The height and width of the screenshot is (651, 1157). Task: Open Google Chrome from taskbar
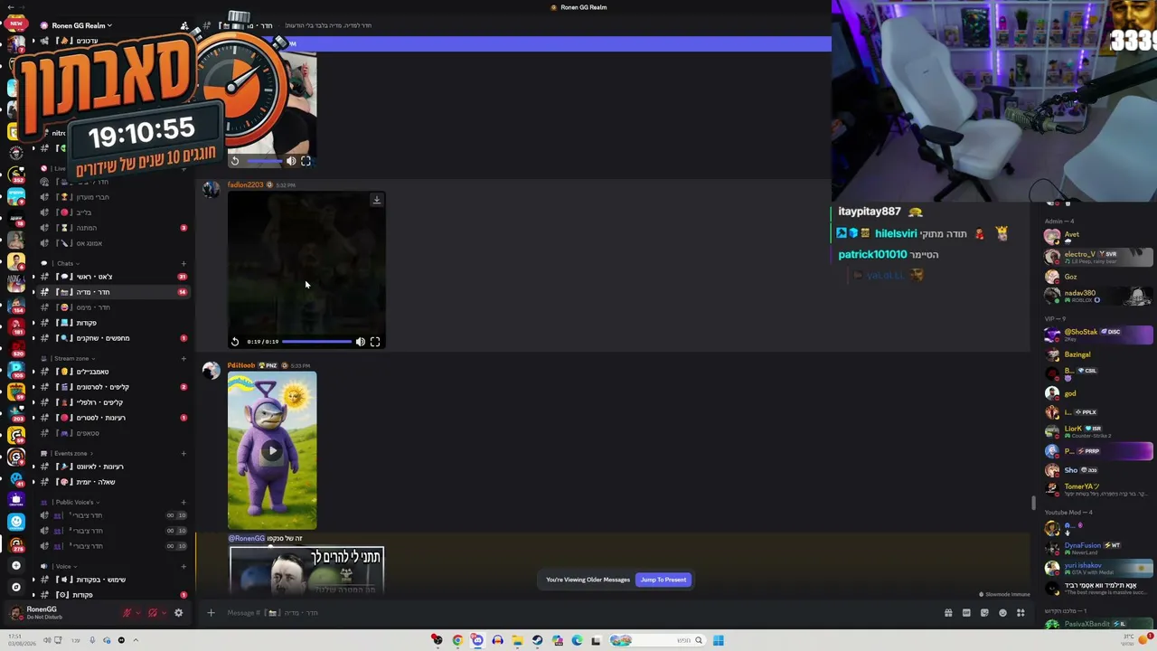[457, 640]
